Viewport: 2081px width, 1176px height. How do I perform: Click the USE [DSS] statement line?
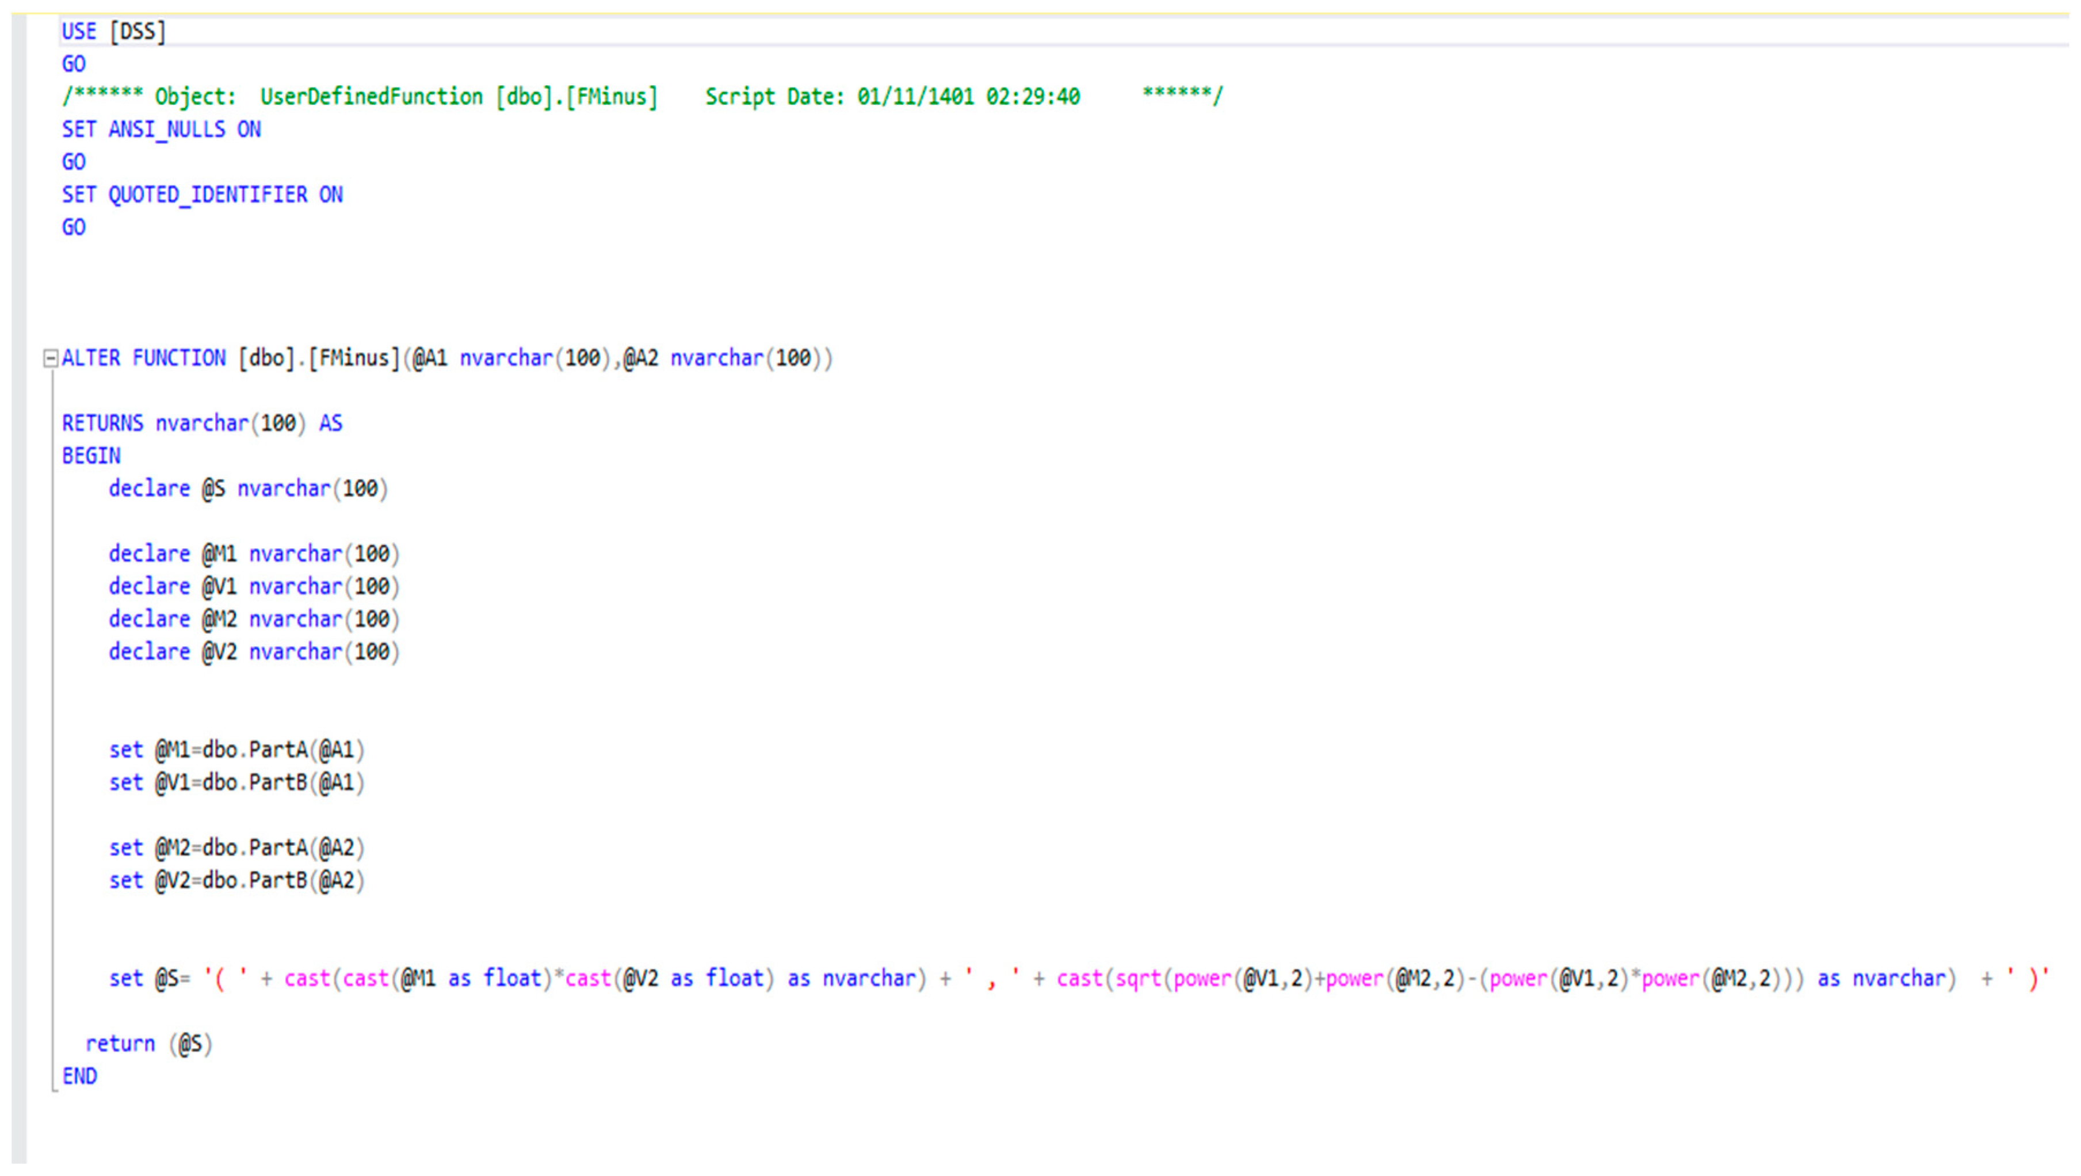[x=114, y=32]
